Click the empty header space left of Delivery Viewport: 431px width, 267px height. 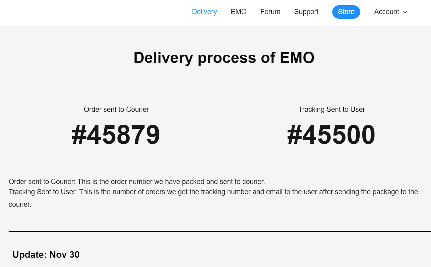pos(92,12)
